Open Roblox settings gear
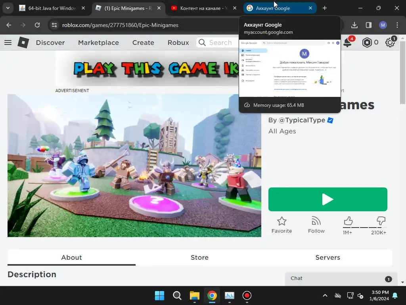This screenshot has height=305, width=406. [390, 42]
